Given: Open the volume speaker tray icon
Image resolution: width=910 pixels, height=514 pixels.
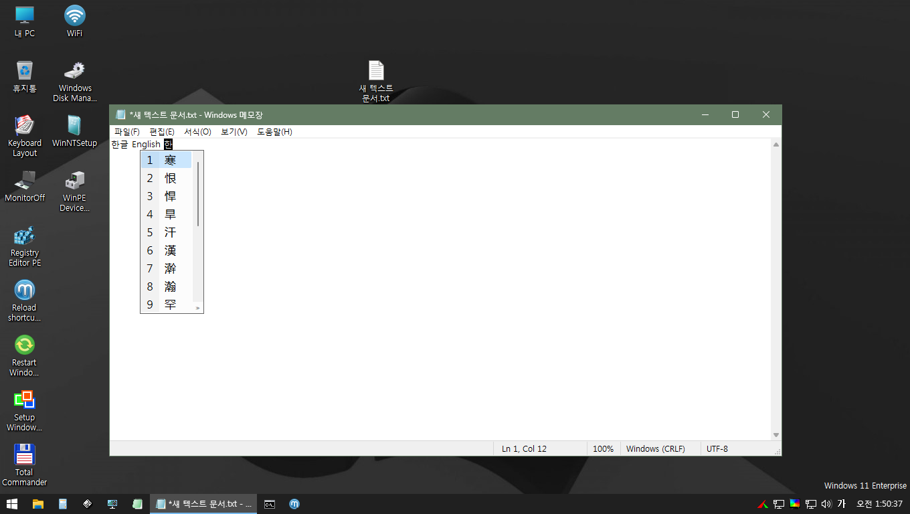Looking at the screenshot, I should click(x=826, y=504).
